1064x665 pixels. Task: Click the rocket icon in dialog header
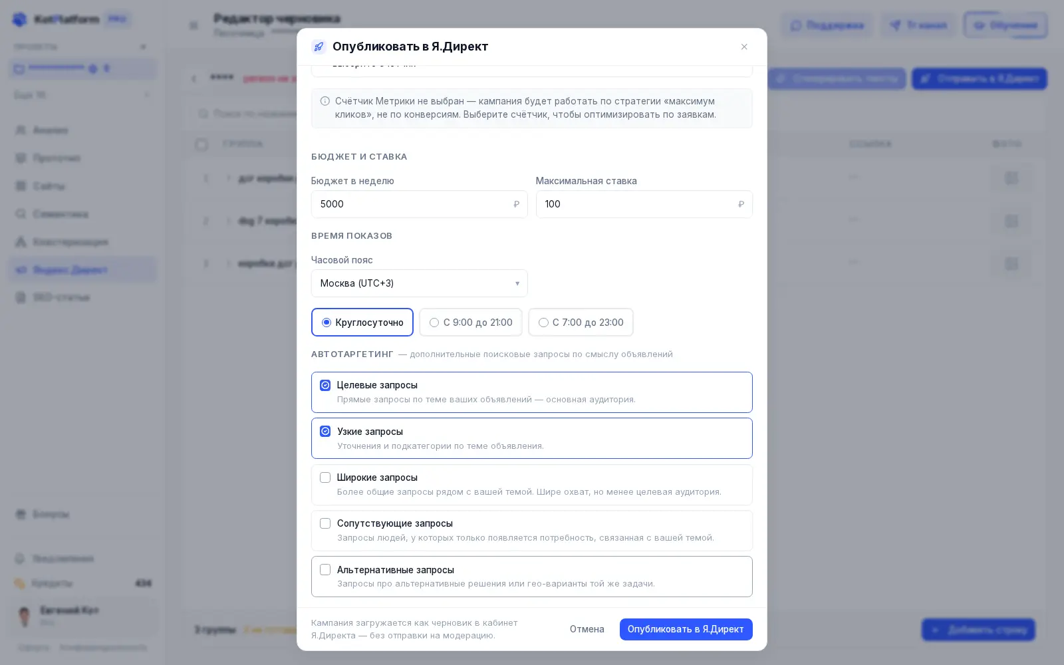click(319, 47)
